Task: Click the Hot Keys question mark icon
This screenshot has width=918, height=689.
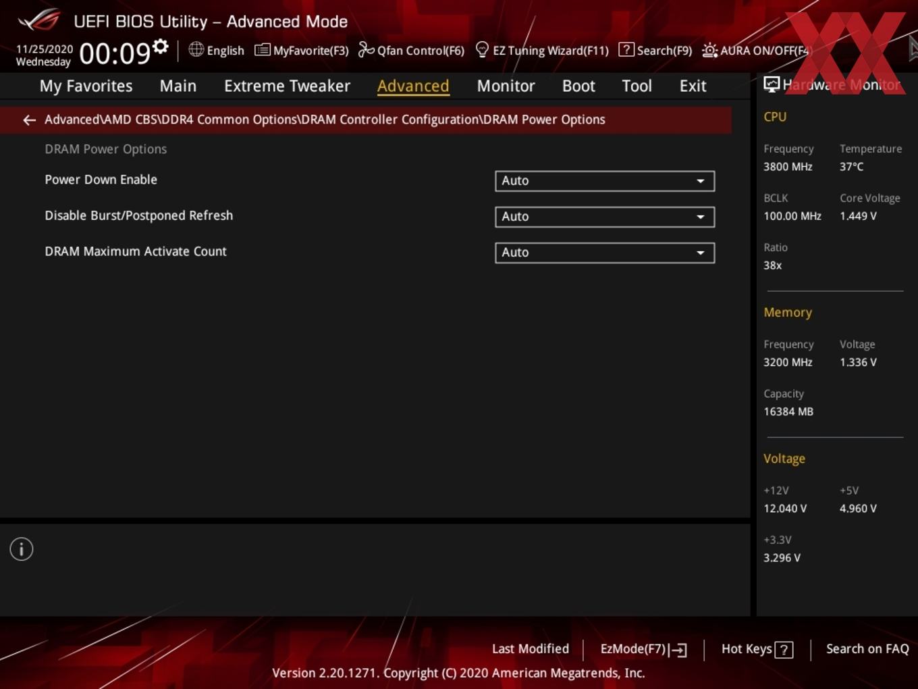Action: tap(784, 650)
